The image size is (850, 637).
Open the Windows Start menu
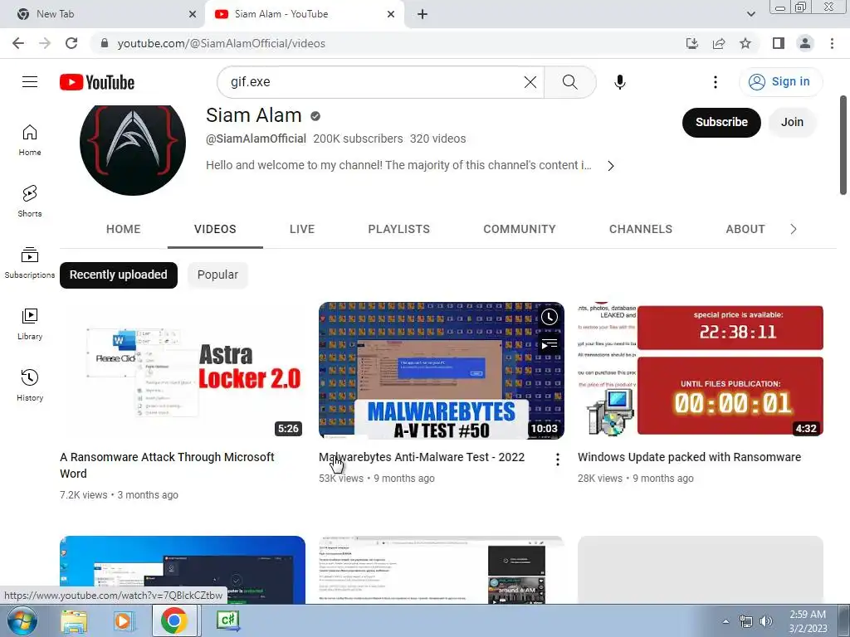[x=22, y=620]
